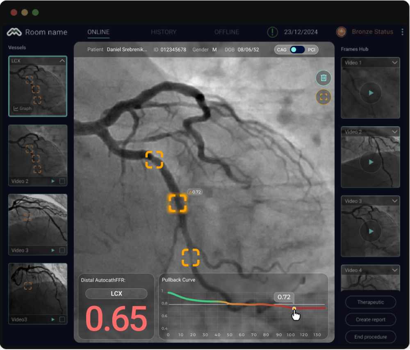This screenshot has height=350, width=410.
Task: Switch to the ONLINE tab
Action: pyautogui.click(x=98, y=32)
